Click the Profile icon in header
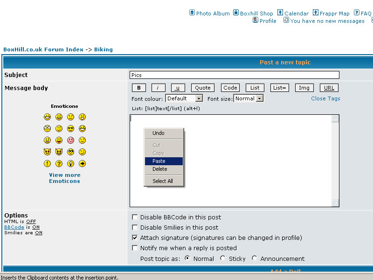 click(256, 21)
